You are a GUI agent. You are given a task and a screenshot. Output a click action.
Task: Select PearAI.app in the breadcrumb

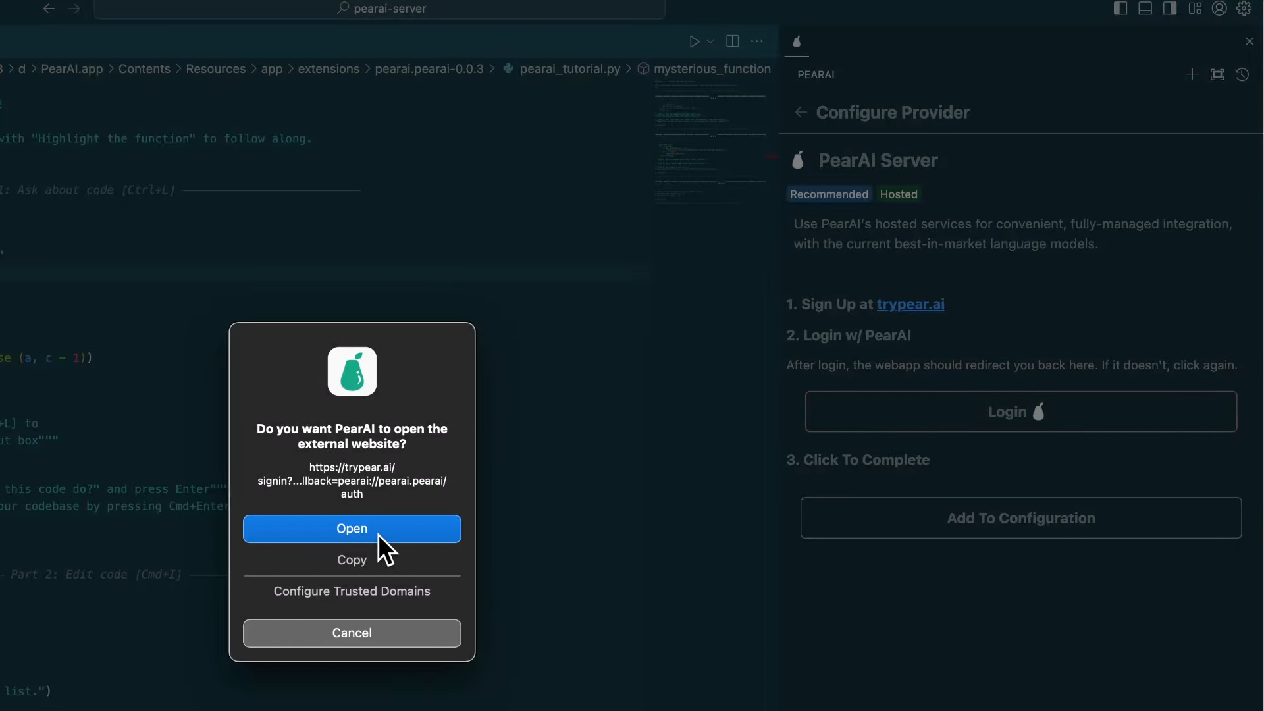click(x=72, y=69)
